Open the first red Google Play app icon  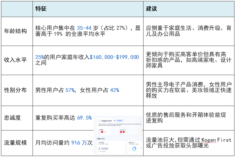coord(121,132)
